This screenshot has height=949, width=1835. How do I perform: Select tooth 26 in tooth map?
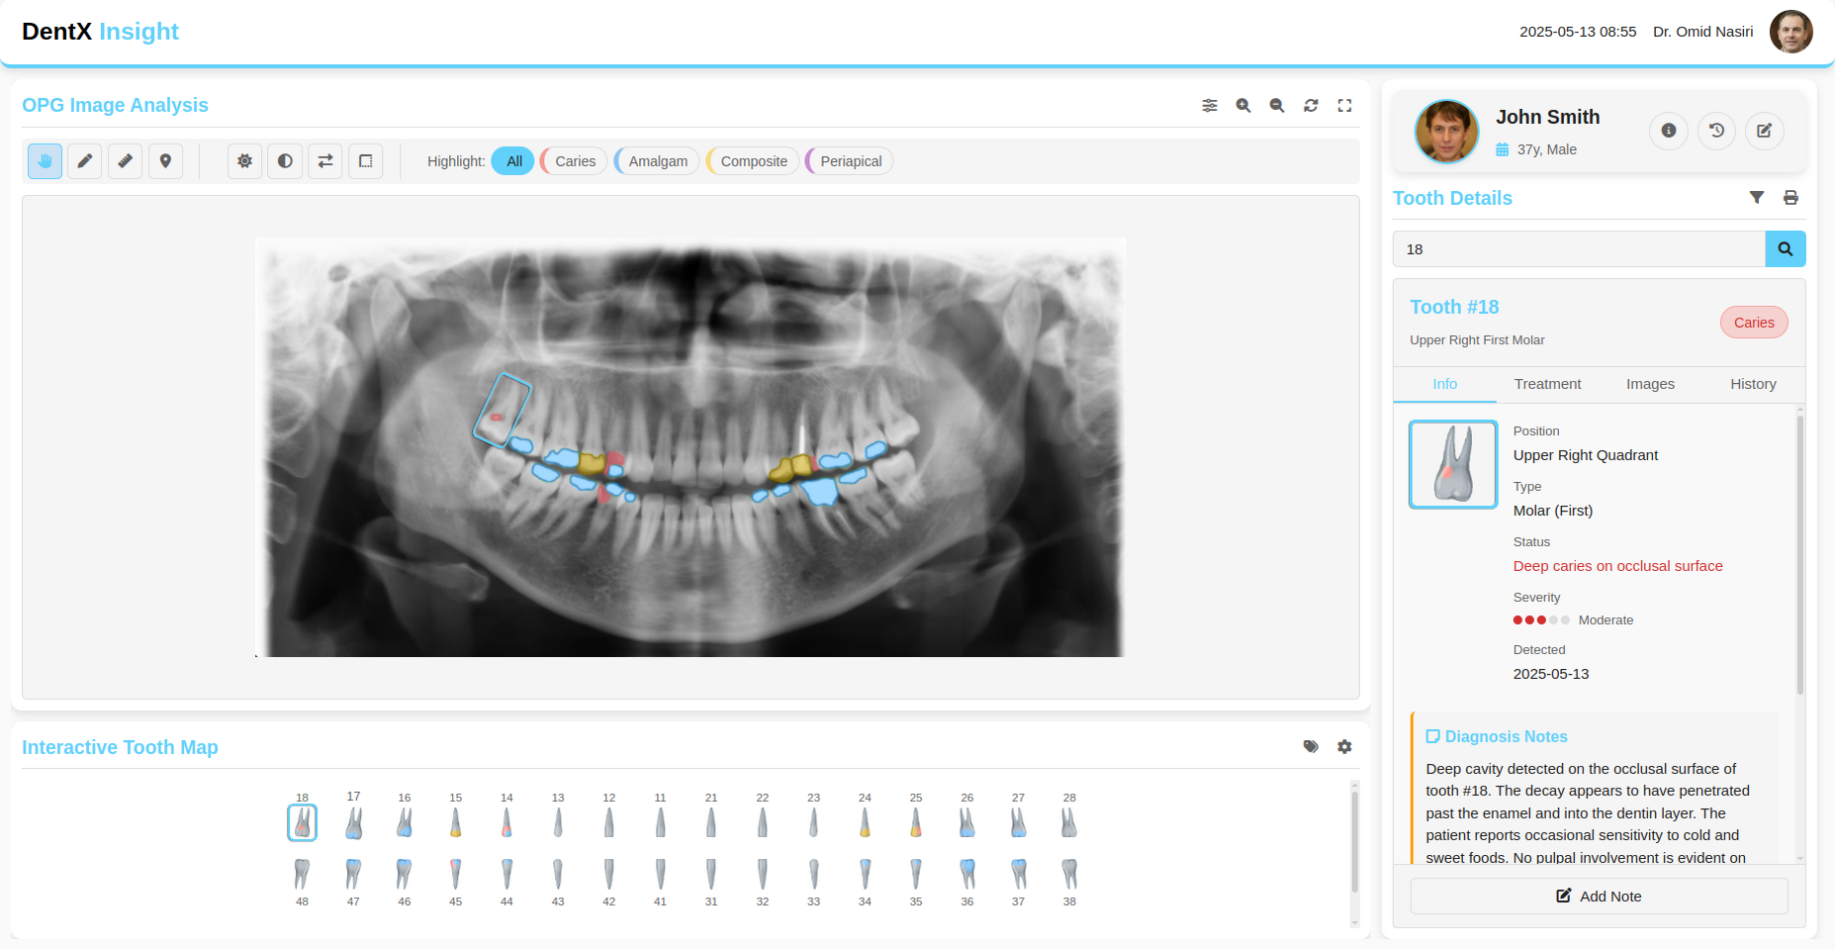coord(967,822)
